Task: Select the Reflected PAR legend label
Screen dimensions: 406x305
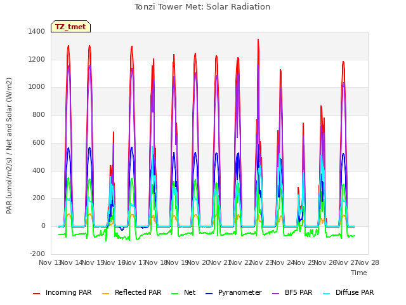Action: (x=138, y=292)
